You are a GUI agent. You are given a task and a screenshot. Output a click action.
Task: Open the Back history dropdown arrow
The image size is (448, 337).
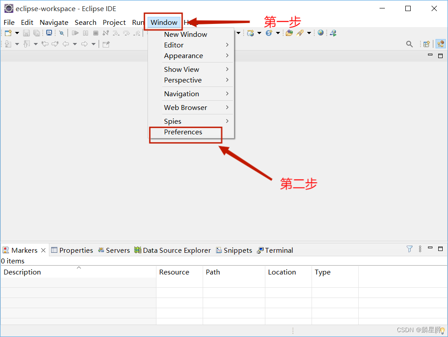(x=75, y=44)
